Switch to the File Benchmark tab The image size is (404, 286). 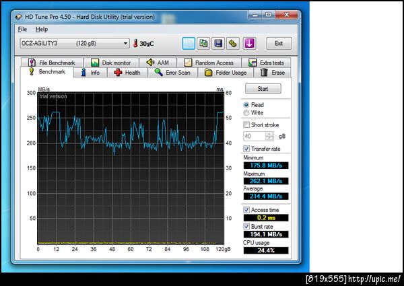pyautogui.click(x=53, y=63)
